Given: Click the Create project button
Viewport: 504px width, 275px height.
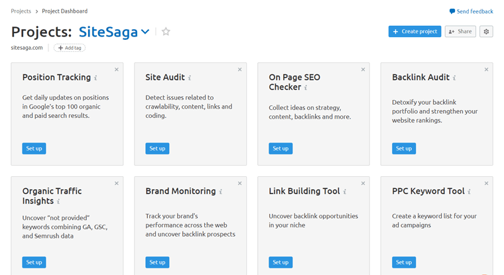Looking at the screenshot, I should point(414,32).
